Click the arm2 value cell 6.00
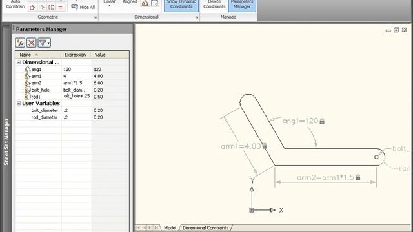This screenshot has width=413, height=232. 110,83
